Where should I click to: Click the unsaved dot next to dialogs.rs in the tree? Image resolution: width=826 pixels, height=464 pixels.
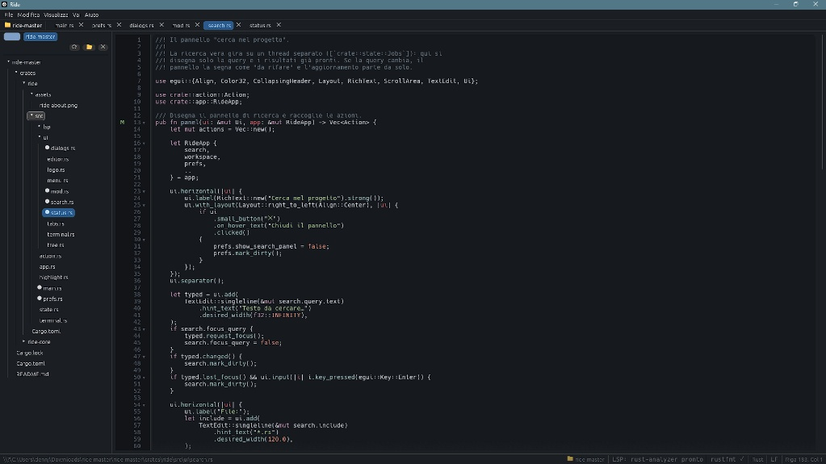[x=47, y=148]
